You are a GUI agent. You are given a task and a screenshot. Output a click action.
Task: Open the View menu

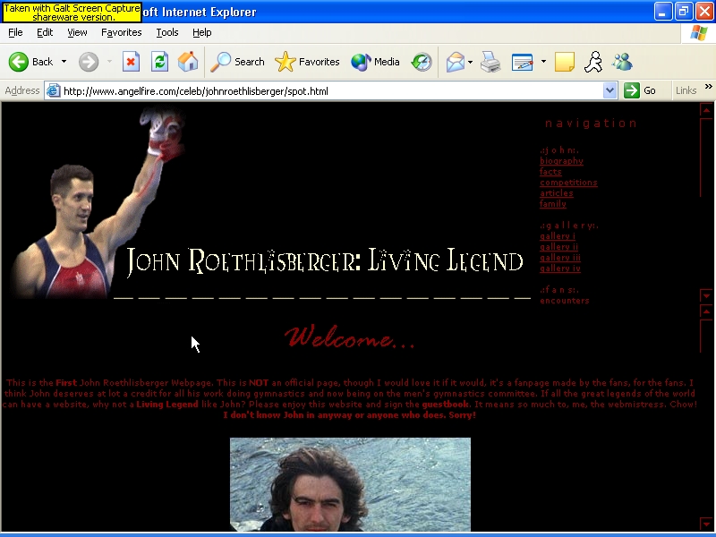(x=78, y=32)
